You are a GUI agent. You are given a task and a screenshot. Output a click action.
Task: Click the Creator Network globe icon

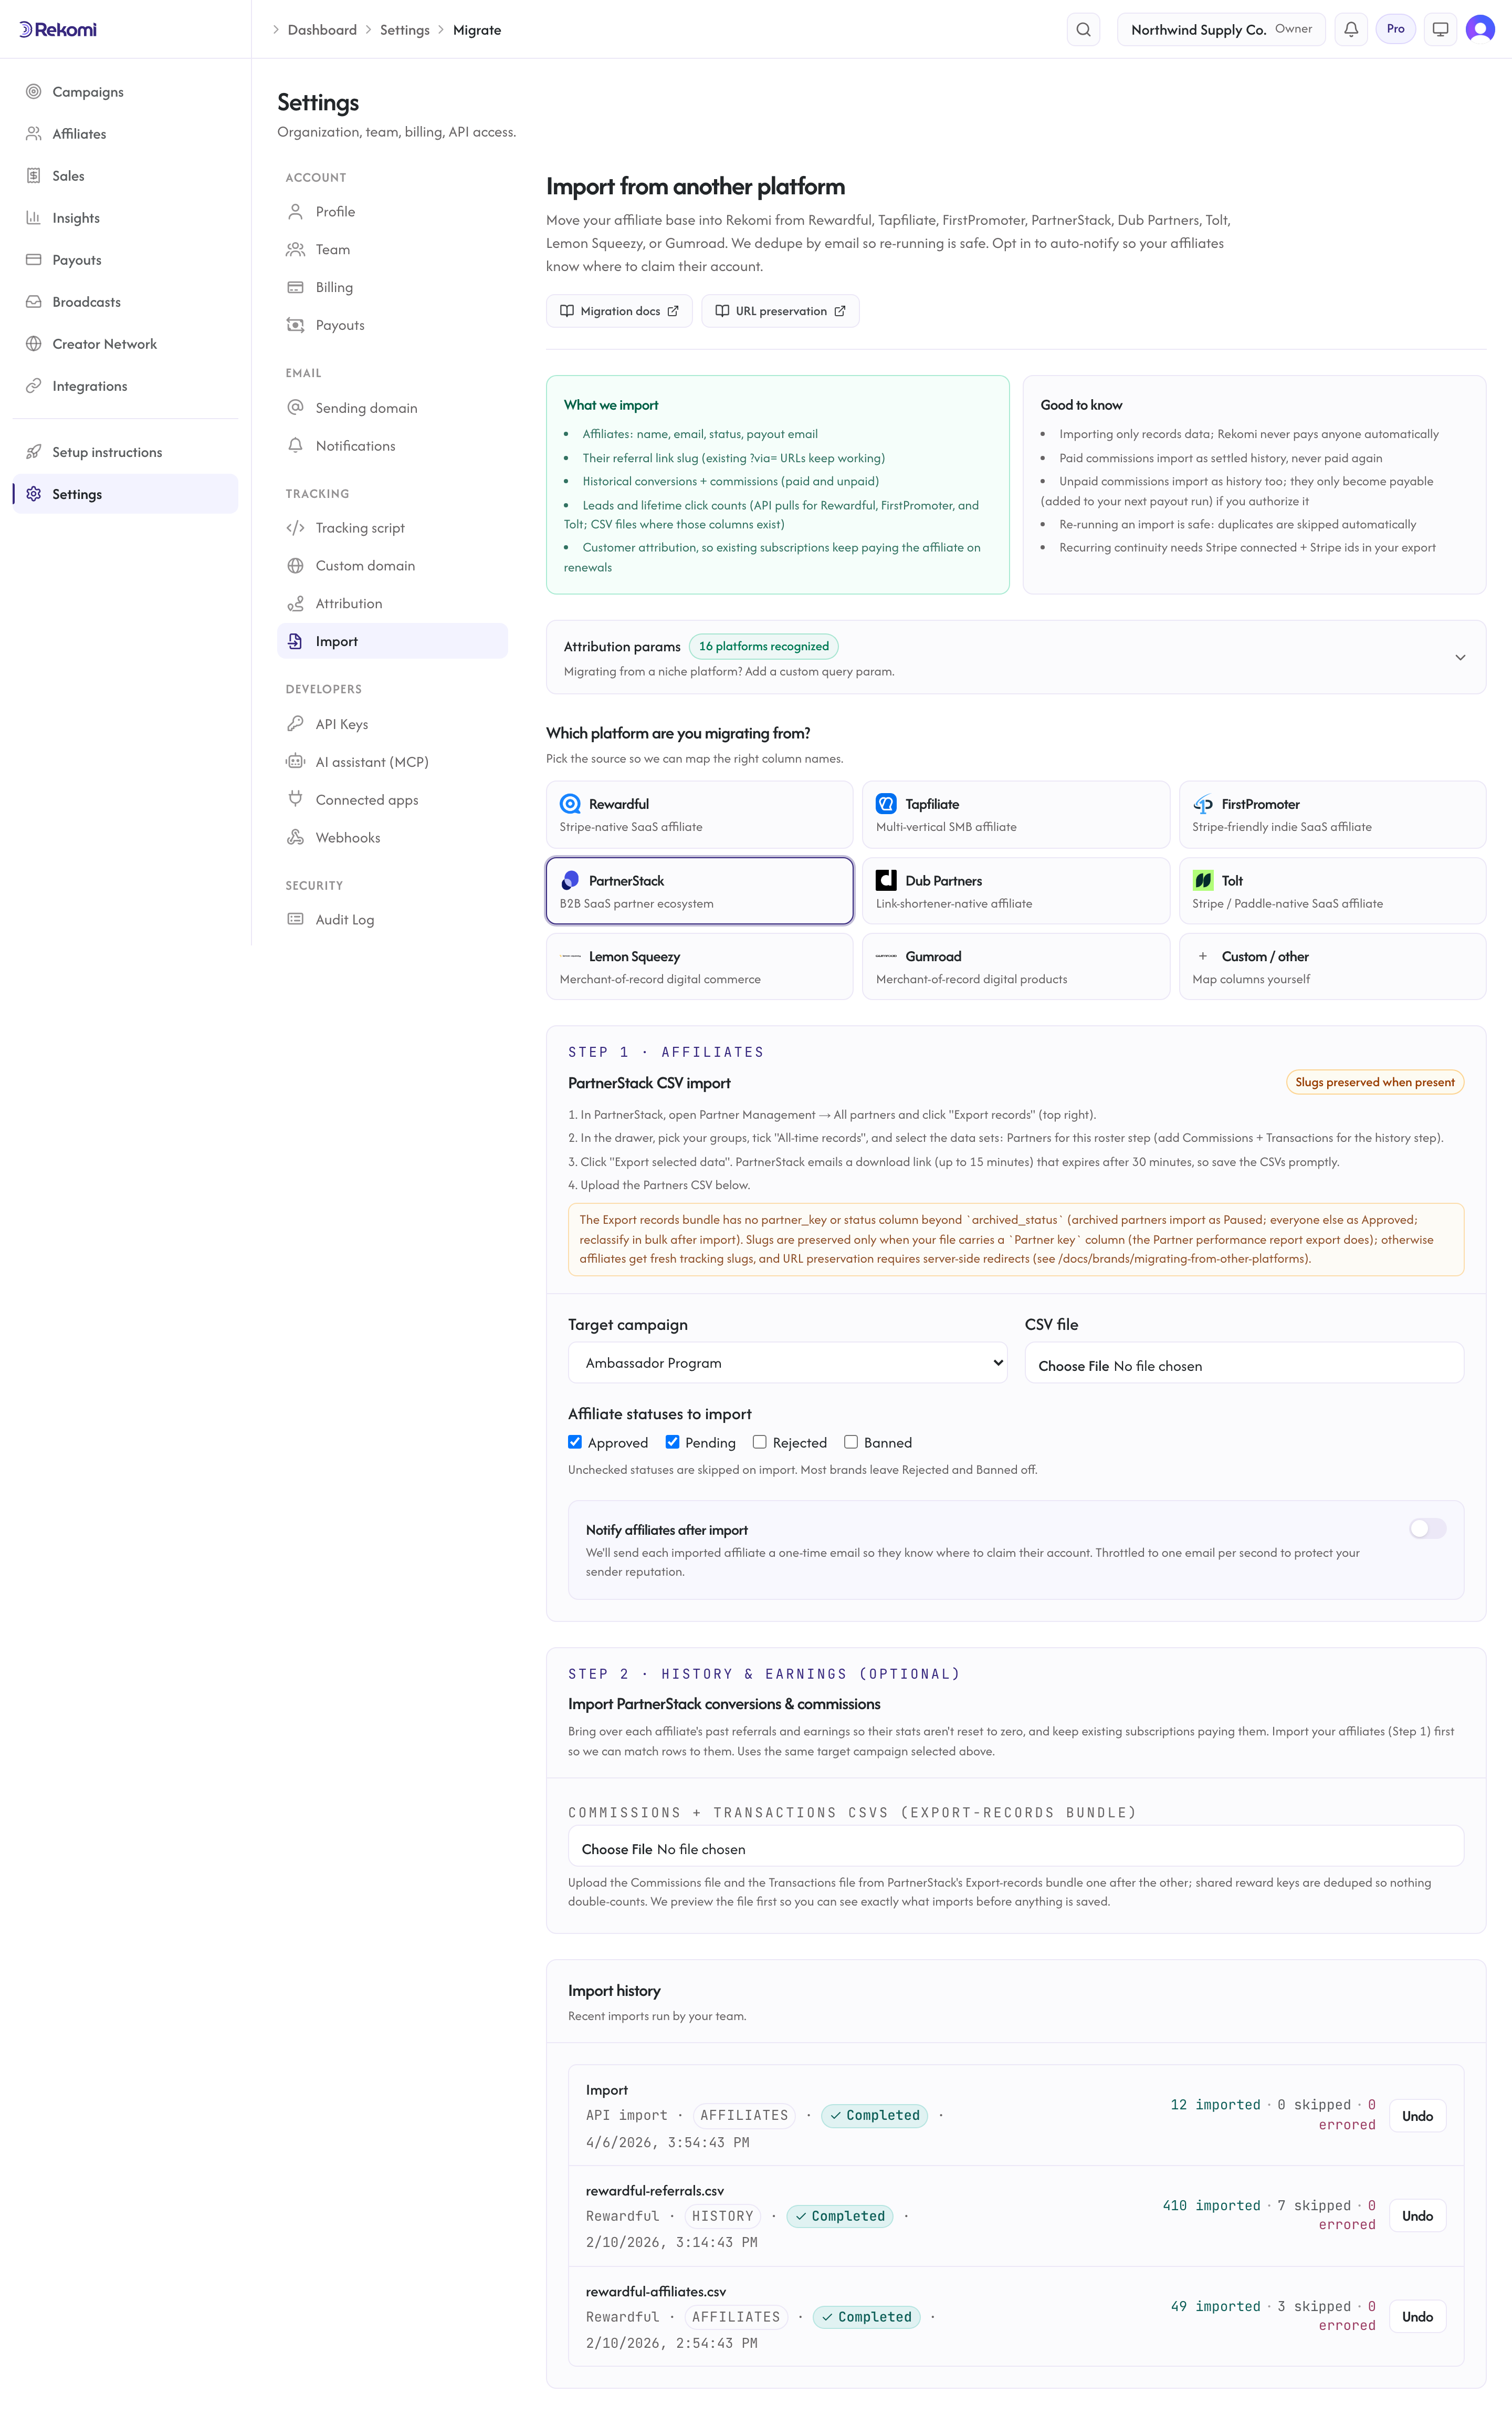tap(34, 344)
